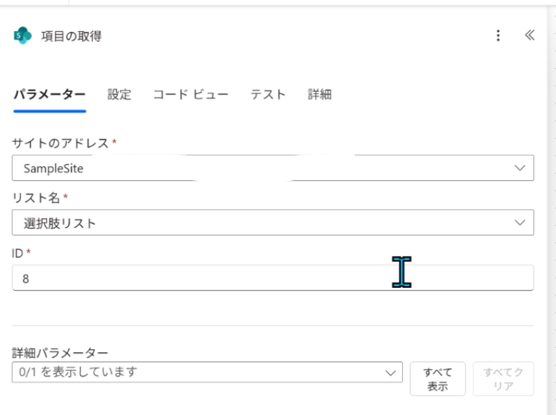Open the three-dot more options menu
Viewport: 556px width, 415px height.
(x=498, y=35)
